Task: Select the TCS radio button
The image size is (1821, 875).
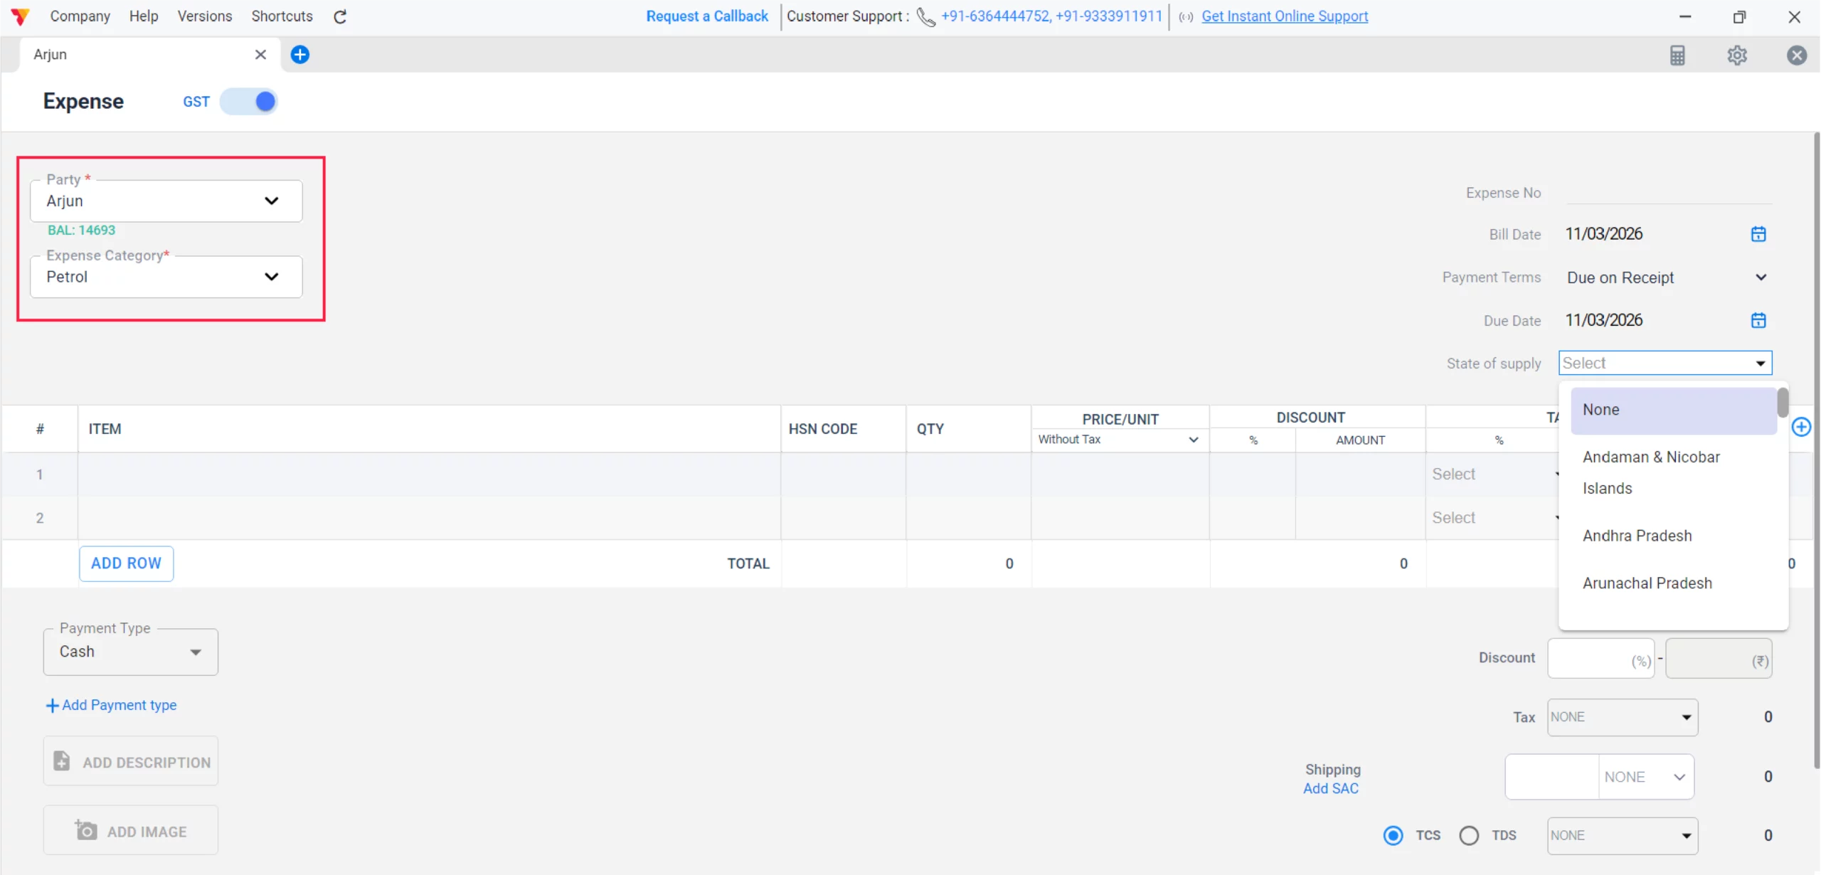Action: point(1393,835)
